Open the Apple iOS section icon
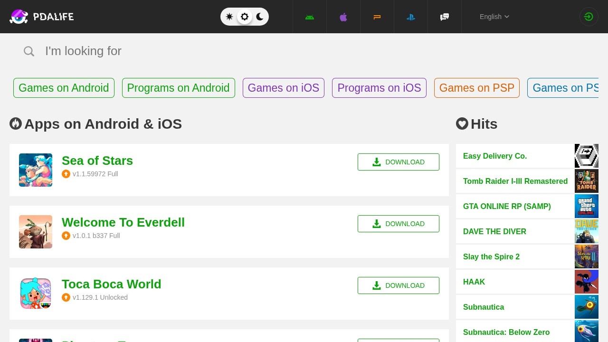 coord(343,17)
